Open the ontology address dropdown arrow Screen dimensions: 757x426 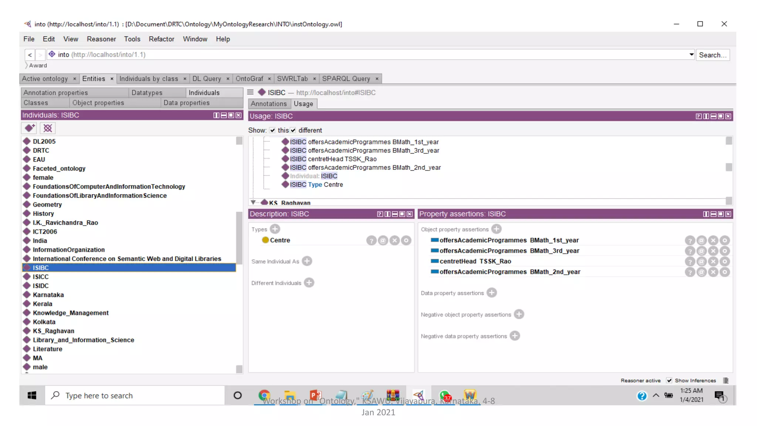[691, 54]
